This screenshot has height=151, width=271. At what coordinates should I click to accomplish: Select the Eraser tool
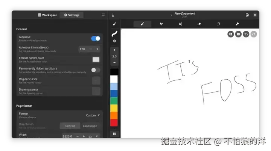click(x=199, y=24)
